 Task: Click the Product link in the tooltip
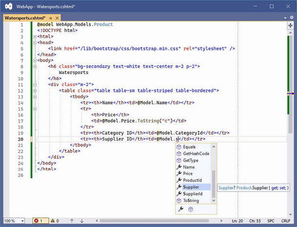[x=244, y=188]
